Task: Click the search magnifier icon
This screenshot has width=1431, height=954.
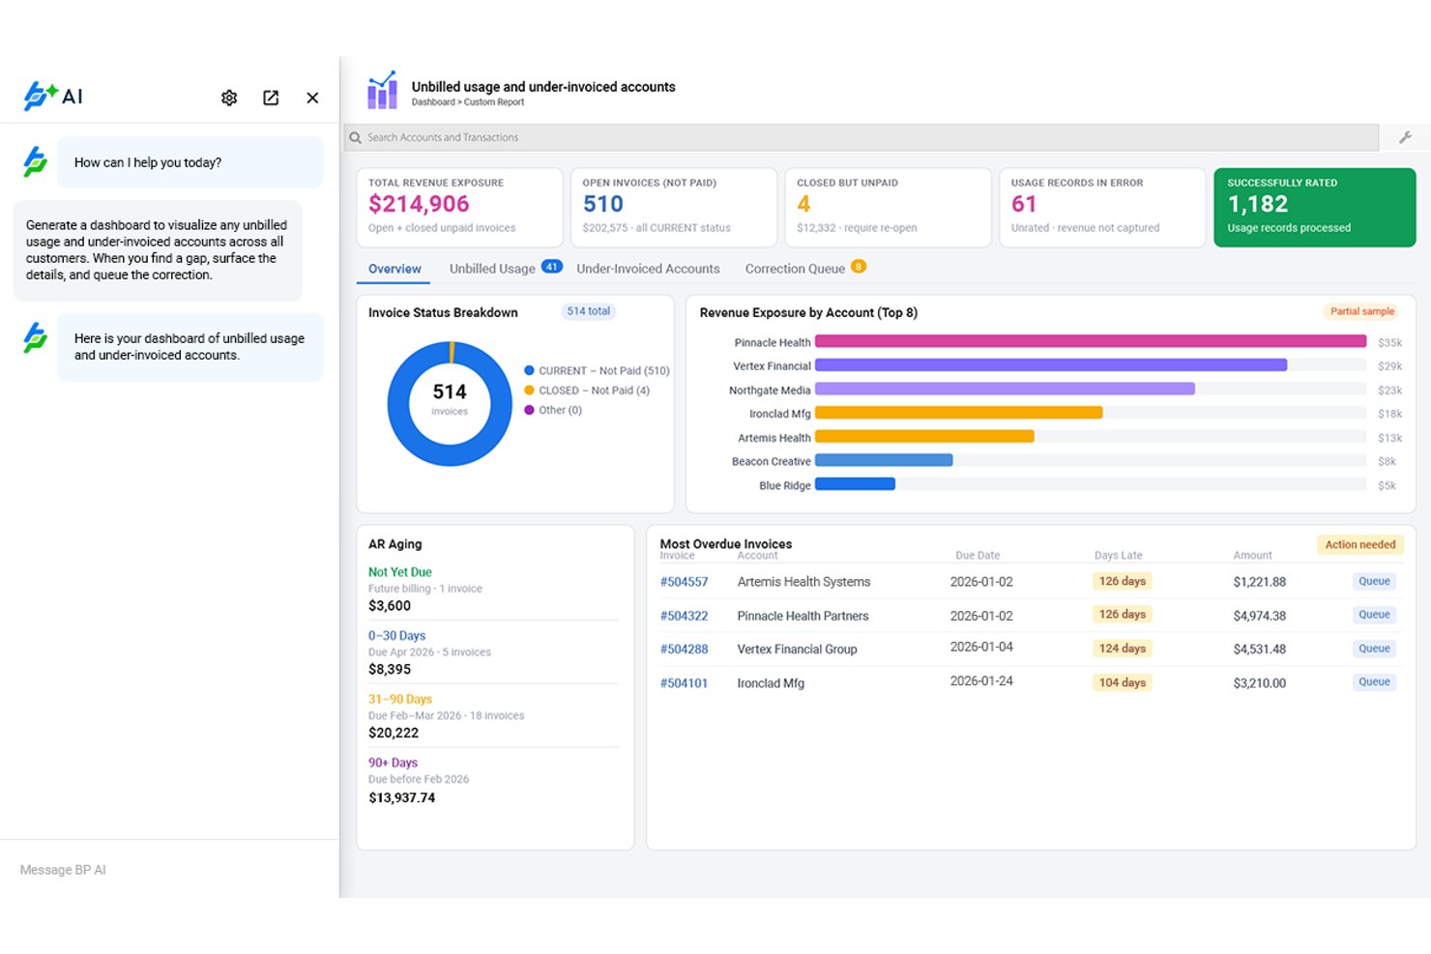Action: pos(355,137)
